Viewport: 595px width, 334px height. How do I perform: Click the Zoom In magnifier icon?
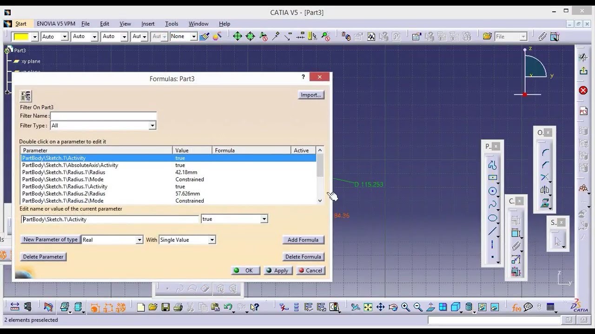pos(405,307)
